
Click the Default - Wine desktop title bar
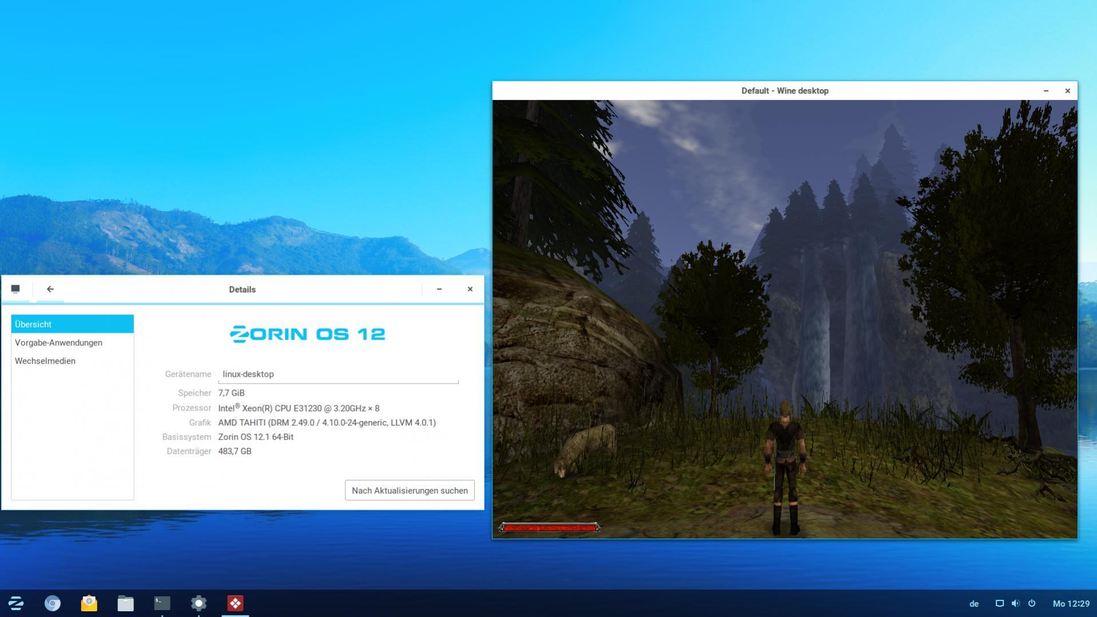[x=785, y=91]
